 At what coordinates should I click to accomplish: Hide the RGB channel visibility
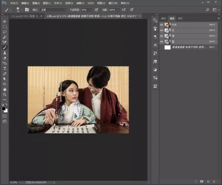pyautogui.click(x=162, y=25)
